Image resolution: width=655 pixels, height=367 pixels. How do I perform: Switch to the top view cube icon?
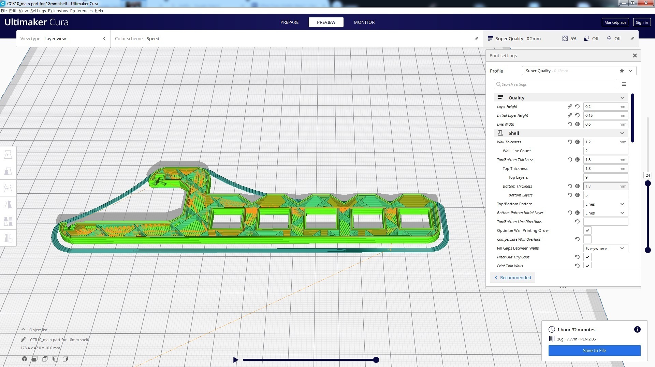(45, 359)
